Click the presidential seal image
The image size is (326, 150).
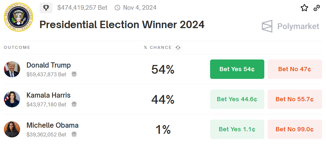tap(19, 17)
